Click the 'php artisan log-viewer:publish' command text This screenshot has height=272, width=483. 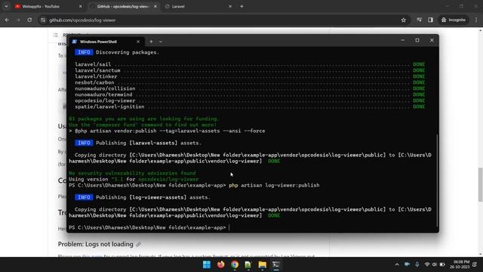coord(274,185)
